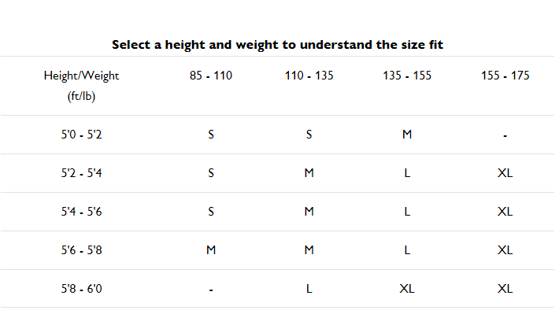Pick size L for 5'4 - 5'6 at 135 - 155
Image resolution: width=559 pixels, height=325 pixels.
click(407, 212)
